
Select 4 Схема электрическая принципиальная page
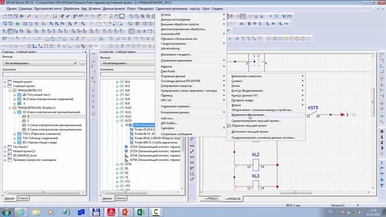pos(54,130)
